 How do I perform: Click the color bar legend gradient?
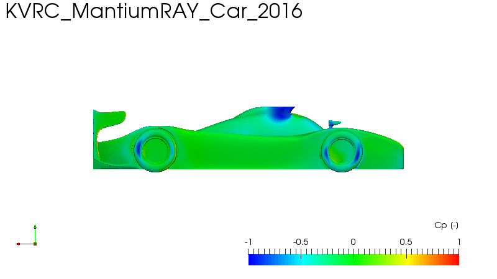353,260
